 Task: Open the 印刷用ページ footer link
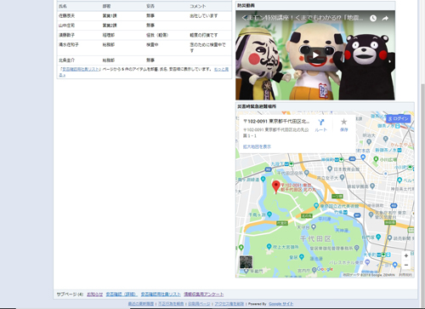(x=199, y=304)
